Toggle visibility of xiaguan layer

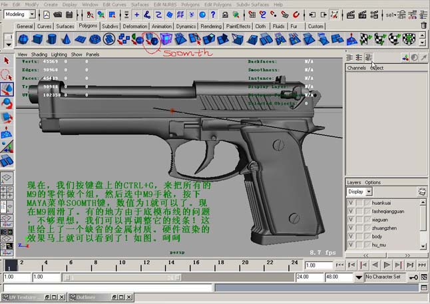click(x=351, y=220)
